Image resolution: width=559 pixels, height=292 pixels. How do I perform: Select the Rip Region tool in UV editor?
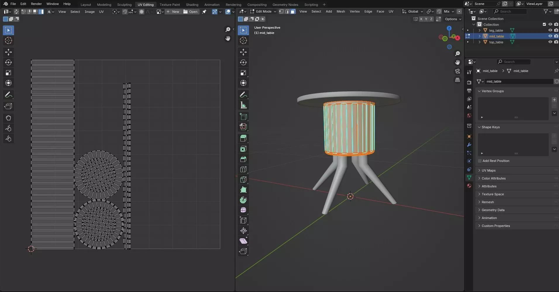click(8, 106)
